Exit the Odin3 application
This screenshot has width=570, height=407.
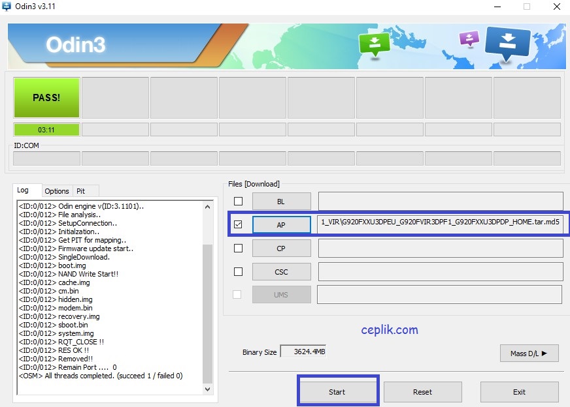pyautogui.click(x=519, y=392)
